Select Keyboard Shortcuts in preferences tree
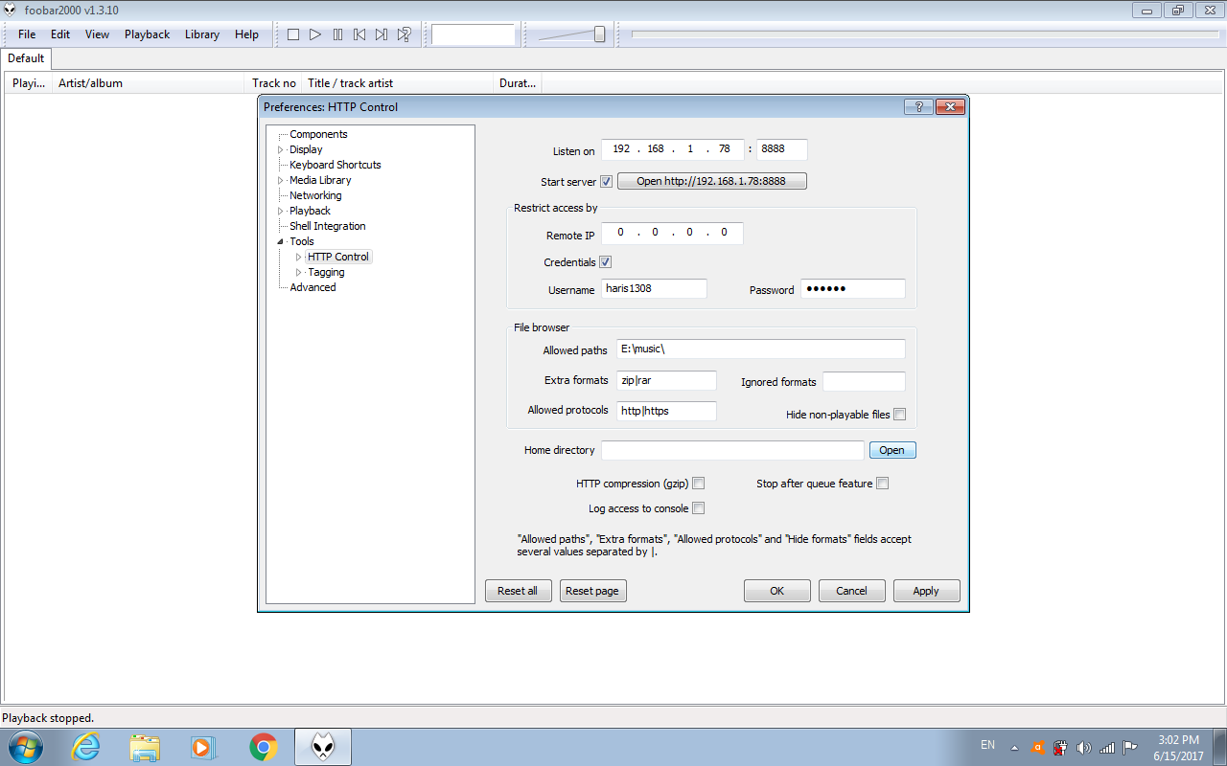 [x=336, y=165]
